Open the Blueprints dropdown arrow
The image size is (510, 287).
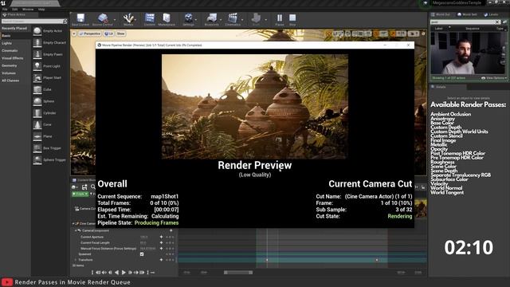point(221,20)
